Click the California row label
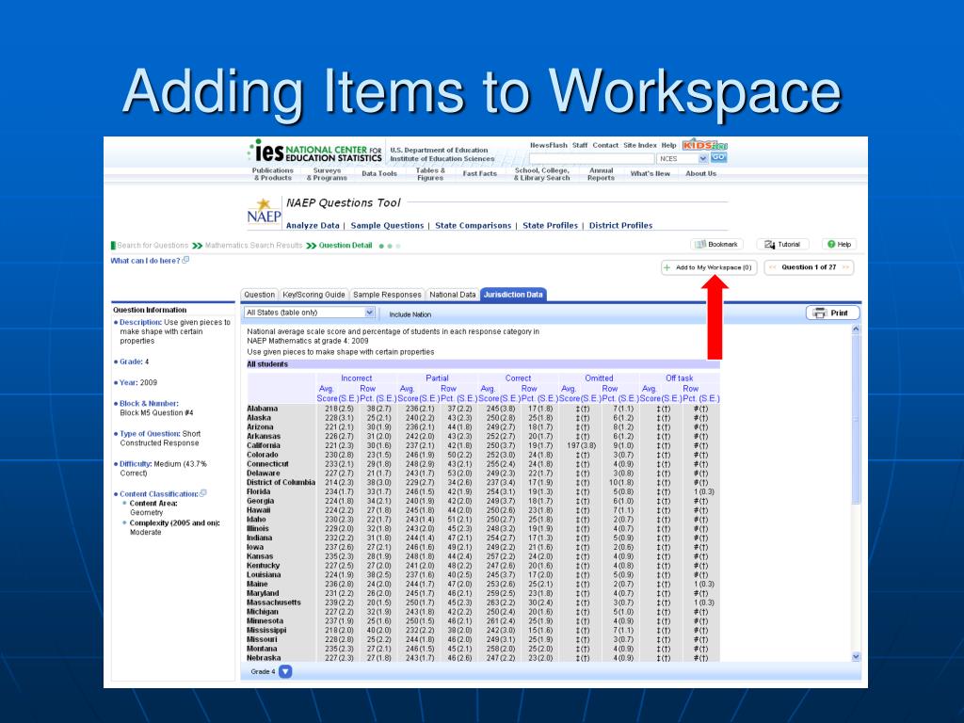This screenshot has height=723, width=964. coord(264,445)
